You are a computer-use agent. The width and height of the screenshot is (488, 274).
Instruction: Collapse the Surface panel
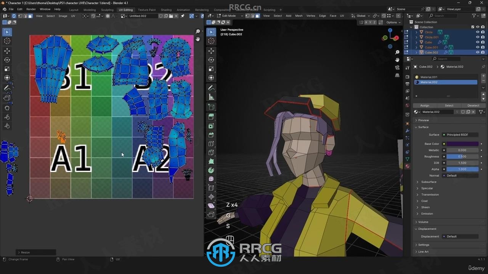(423, 127)
